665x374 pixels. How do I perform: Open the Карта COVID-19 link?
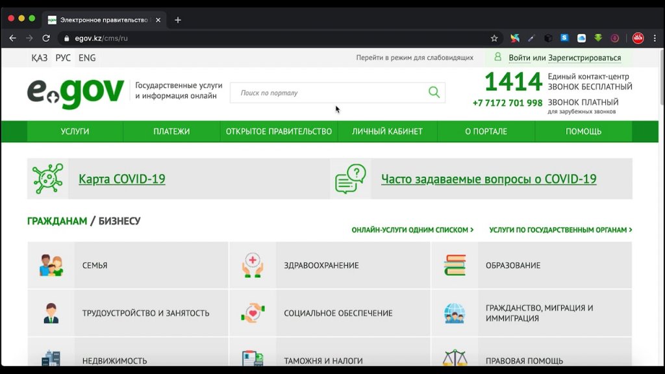point(122,179)
